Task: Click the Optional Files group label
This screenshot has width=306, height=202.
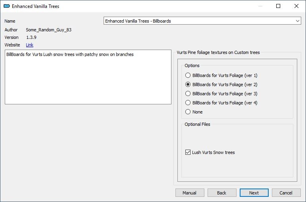Action: pyautogui.click(x=197, y=124)
